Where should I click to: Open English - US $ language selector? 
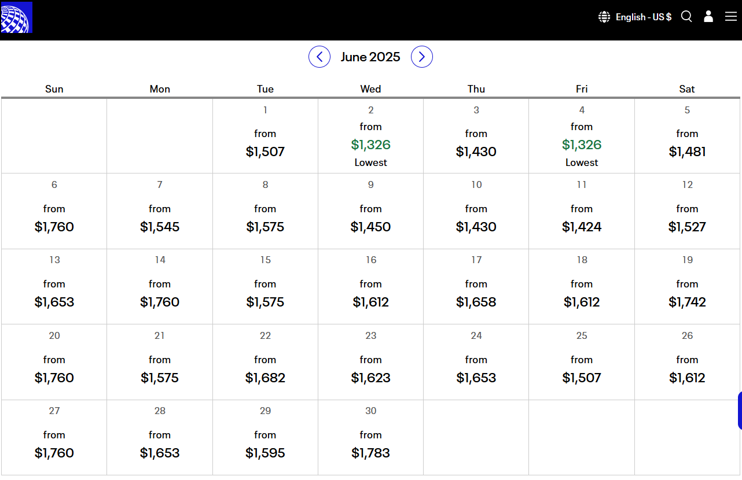635,17
